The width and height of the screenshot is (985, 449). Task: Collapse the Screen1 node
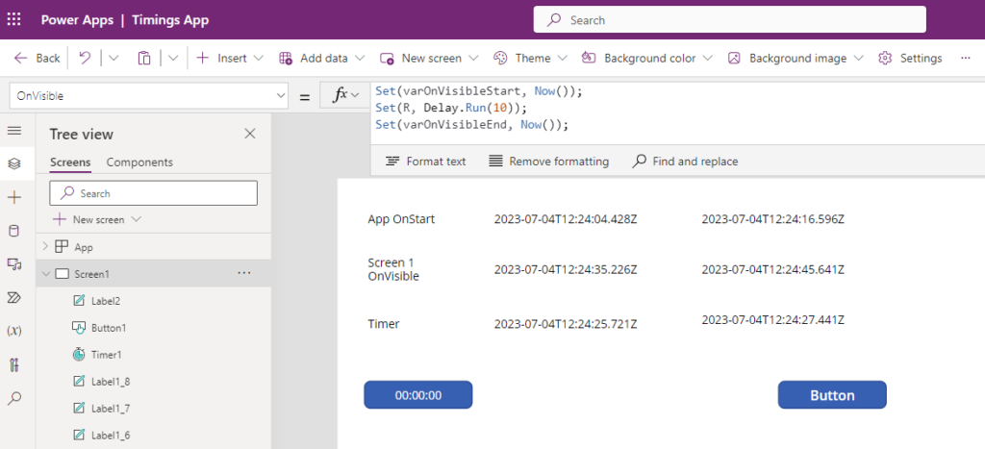[44, 274]
